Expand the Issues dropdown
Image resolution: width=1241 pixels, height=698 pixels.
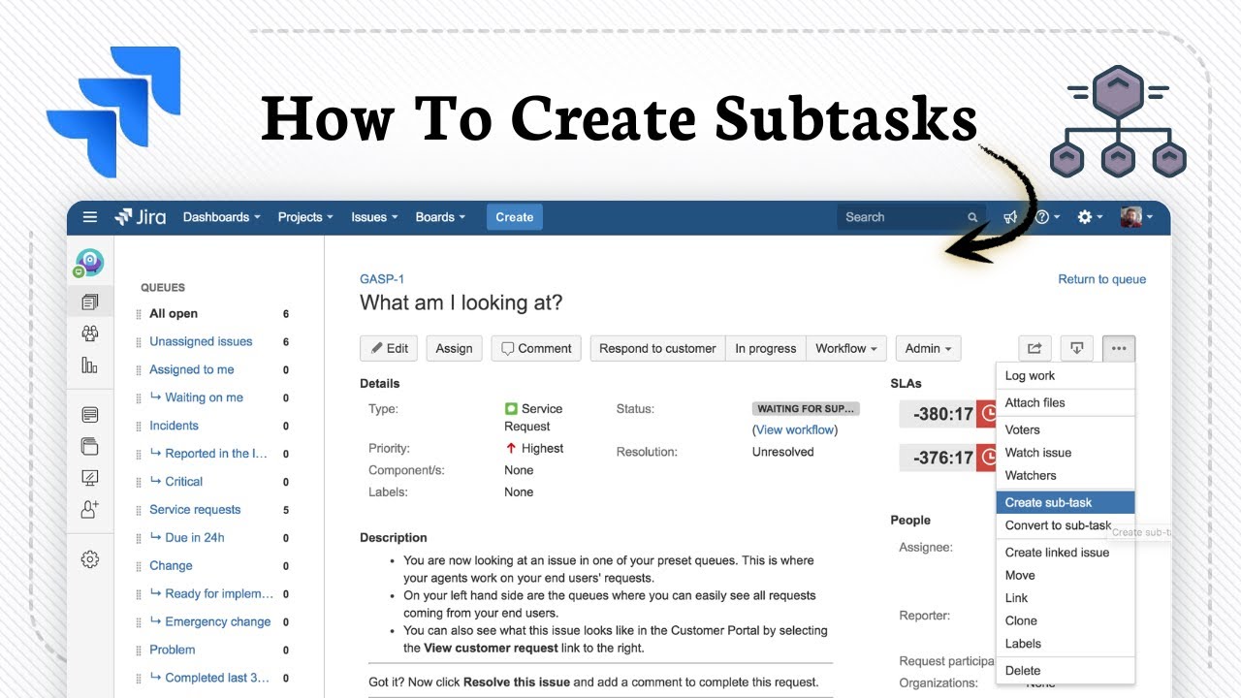click(374, 217)
